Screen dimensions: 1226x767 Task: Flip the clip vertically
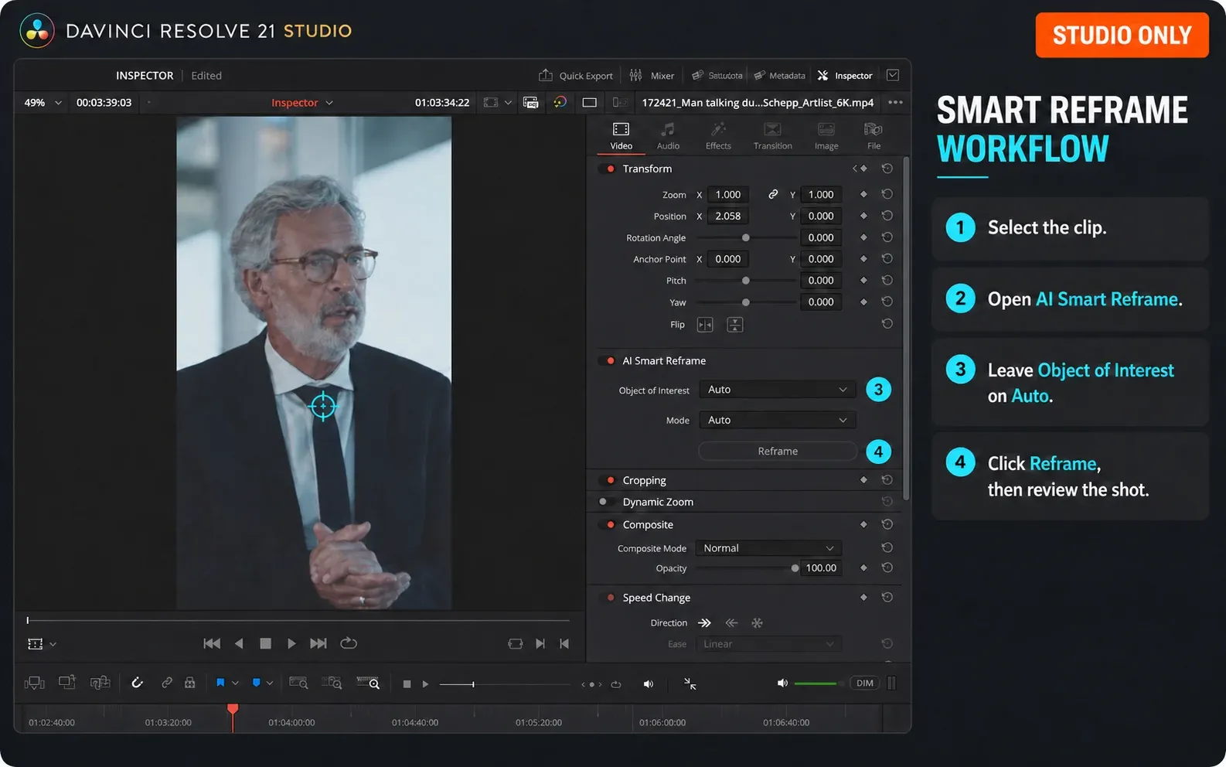tap(735, 325)
